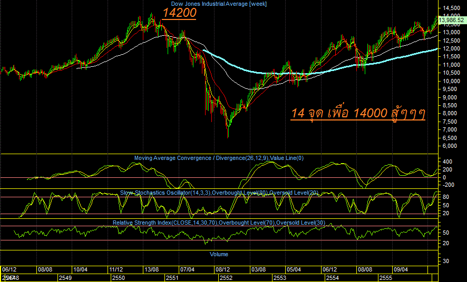The image size is (467, 282).
Task: Click the 2549 year label
Action: 65,278
